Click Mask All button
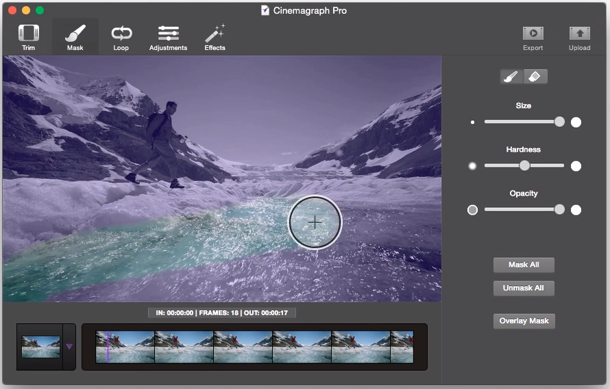 [524, 265]
